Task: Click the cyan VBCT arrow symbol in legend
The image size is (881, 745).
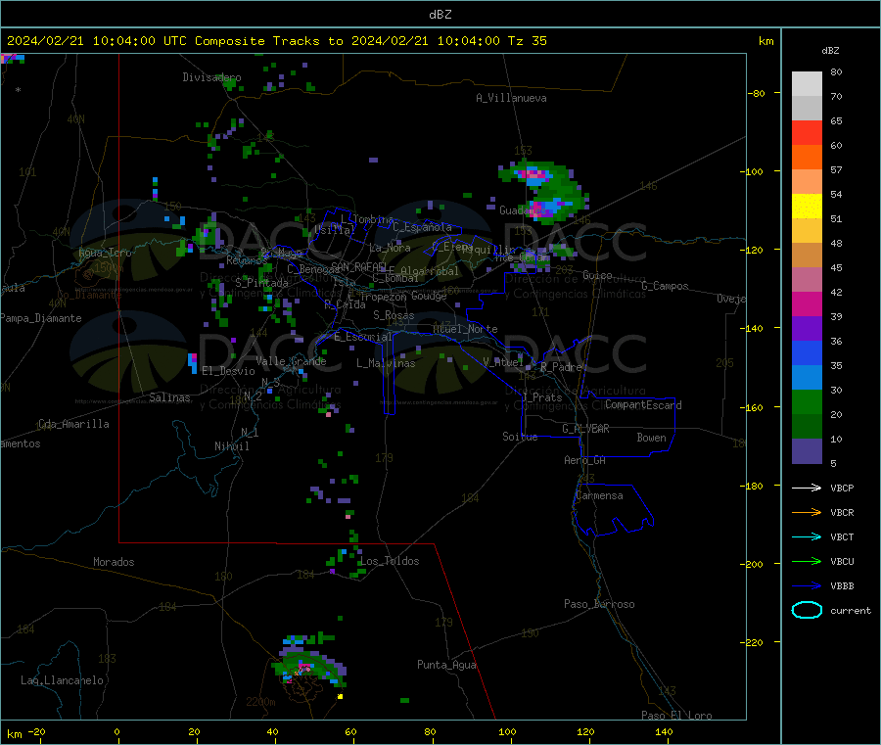Action: tap(807, 537)
